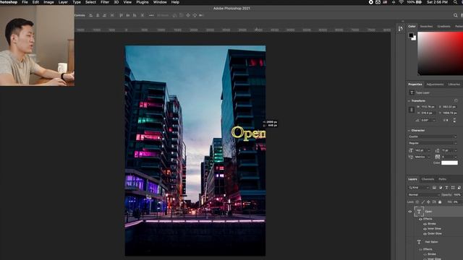Open the Help menu

[175, 2]
